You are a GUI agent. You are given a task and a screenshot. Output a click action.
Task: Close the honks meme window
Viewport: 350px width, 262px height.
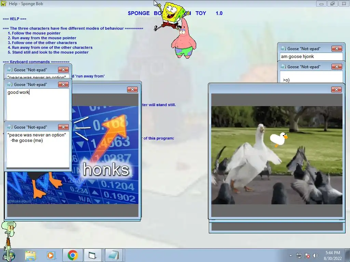(132, 90)
